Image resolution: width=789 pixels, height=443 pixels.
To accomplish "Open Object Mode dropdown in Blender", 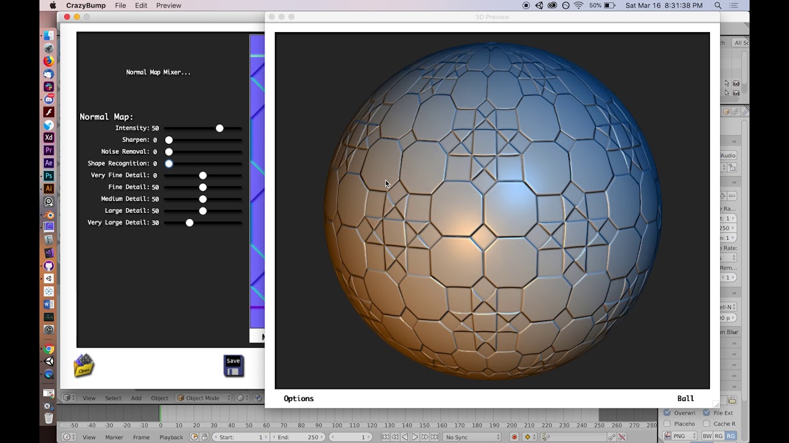I will [203, 398].
